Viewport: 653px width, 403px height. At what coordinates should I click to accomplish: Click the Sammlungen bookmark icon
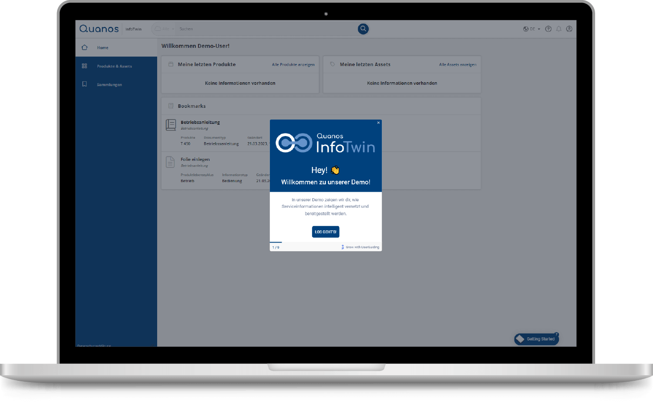[x=84, y=84]
